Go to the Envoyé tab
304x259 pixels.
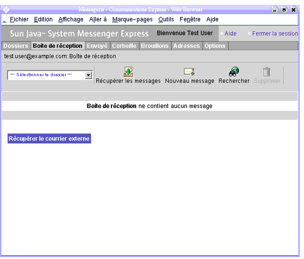(97, 46)
